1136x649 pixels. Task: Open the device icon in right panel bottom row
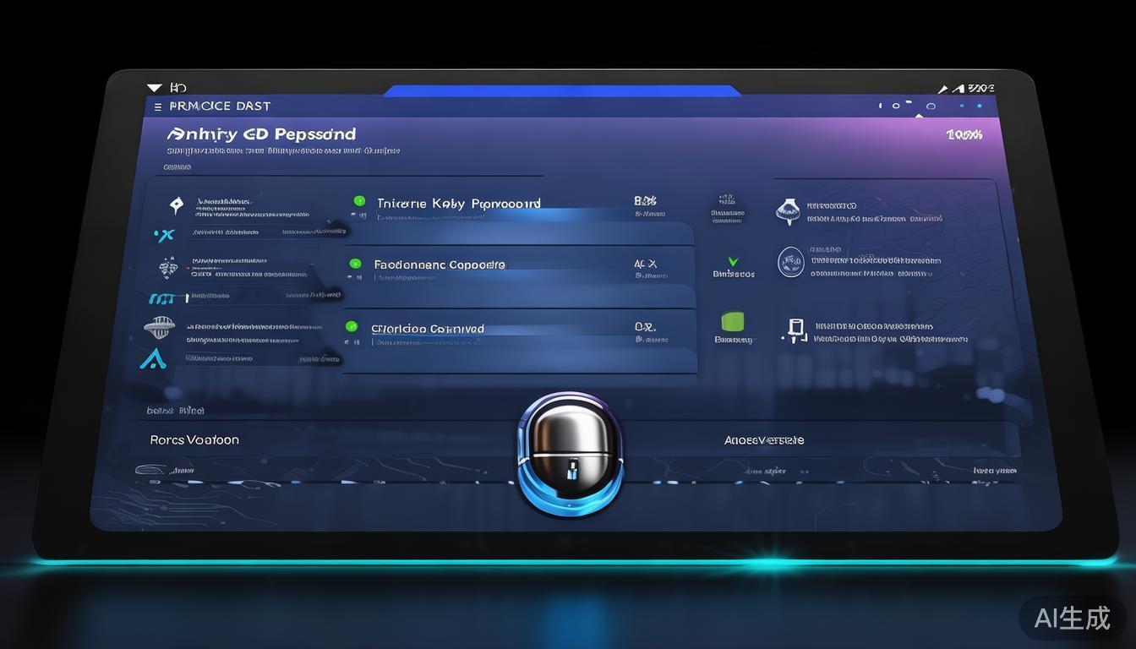tap(795, 330)
